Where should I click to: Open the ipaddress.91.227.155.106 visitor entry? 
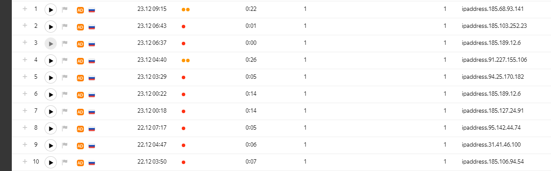(494, 60)
